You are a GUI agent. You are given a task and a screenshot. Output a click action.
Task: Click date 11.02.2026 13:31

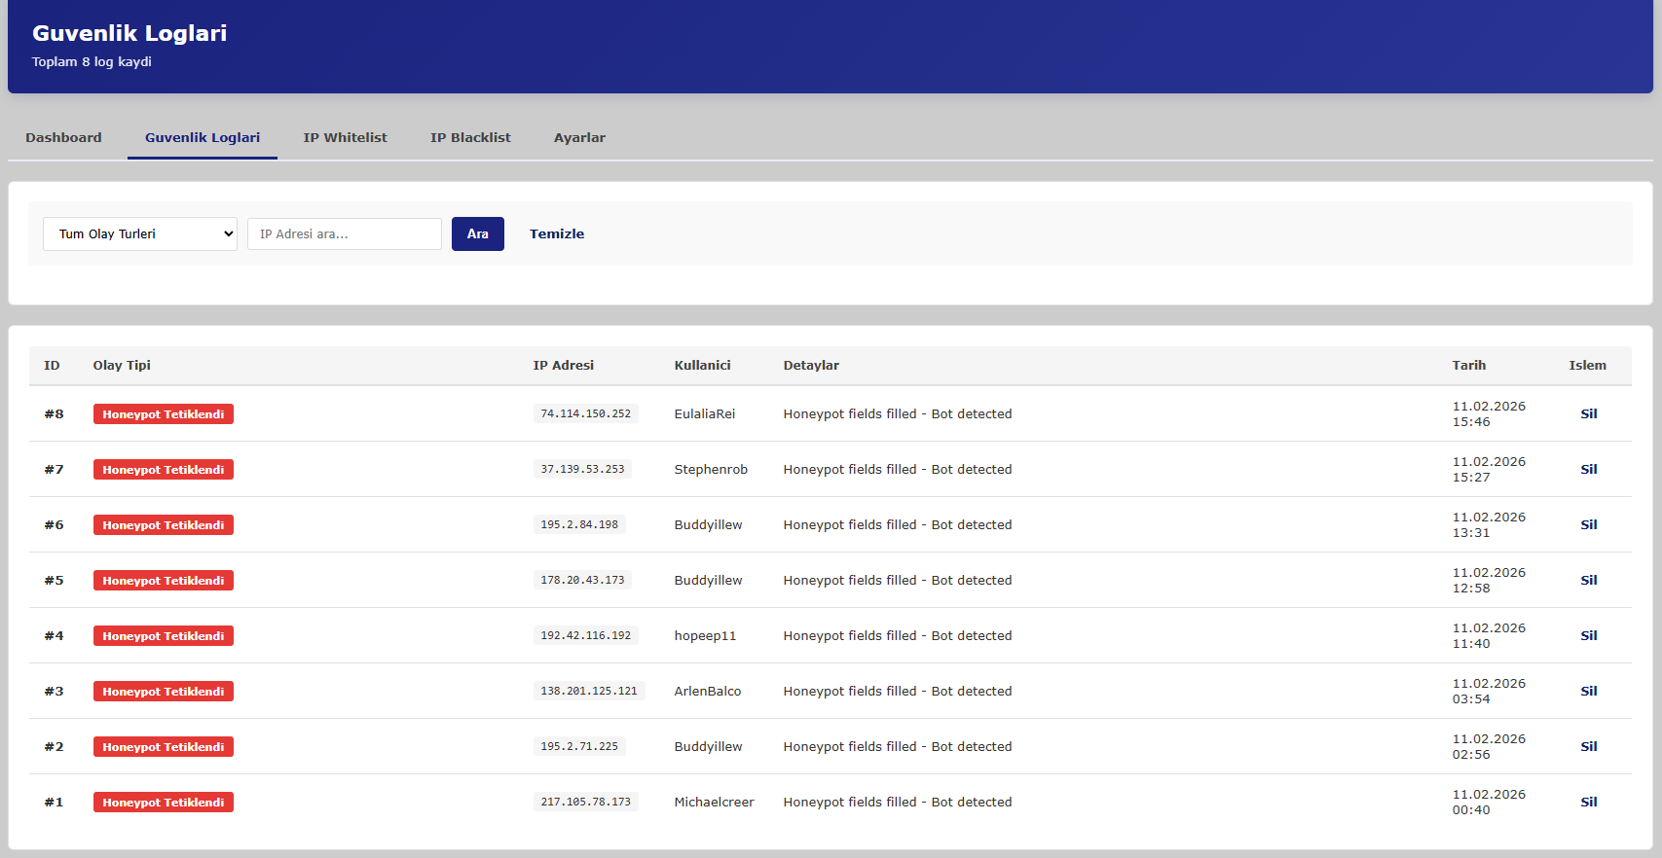[x=1489, y=524]
